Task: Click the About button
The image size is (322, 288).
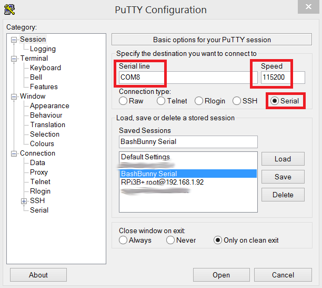Action: [x=38, y=275]
